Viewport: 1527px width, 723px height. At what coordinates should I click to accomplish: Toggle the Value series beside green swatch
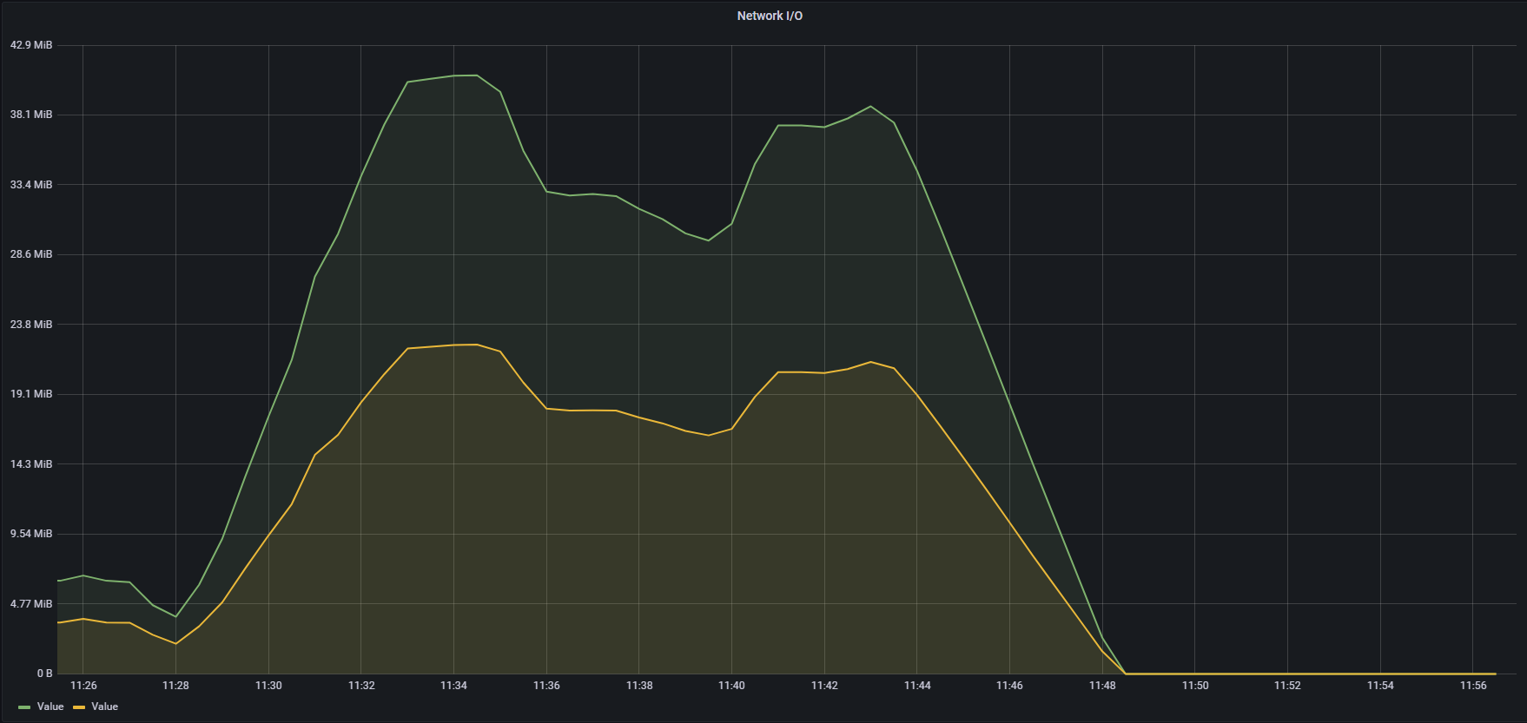[50, 707]
